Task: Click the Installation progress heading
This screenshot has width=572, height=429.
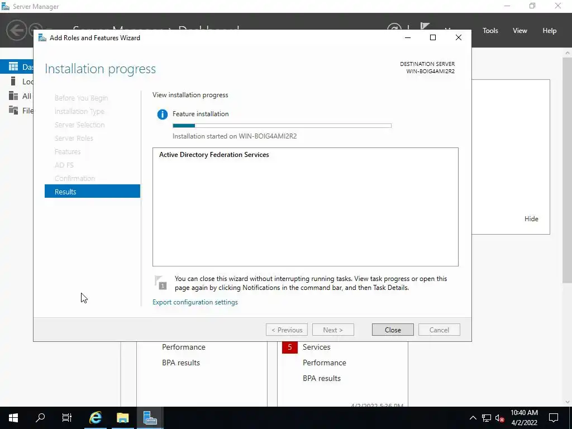Action: [x=101, y=69]
